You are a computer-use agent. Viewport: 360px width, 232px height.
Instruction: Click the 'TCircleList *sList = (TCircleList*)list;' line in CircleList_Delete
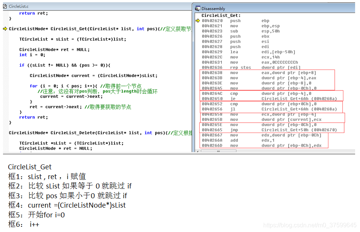(71, 143)
